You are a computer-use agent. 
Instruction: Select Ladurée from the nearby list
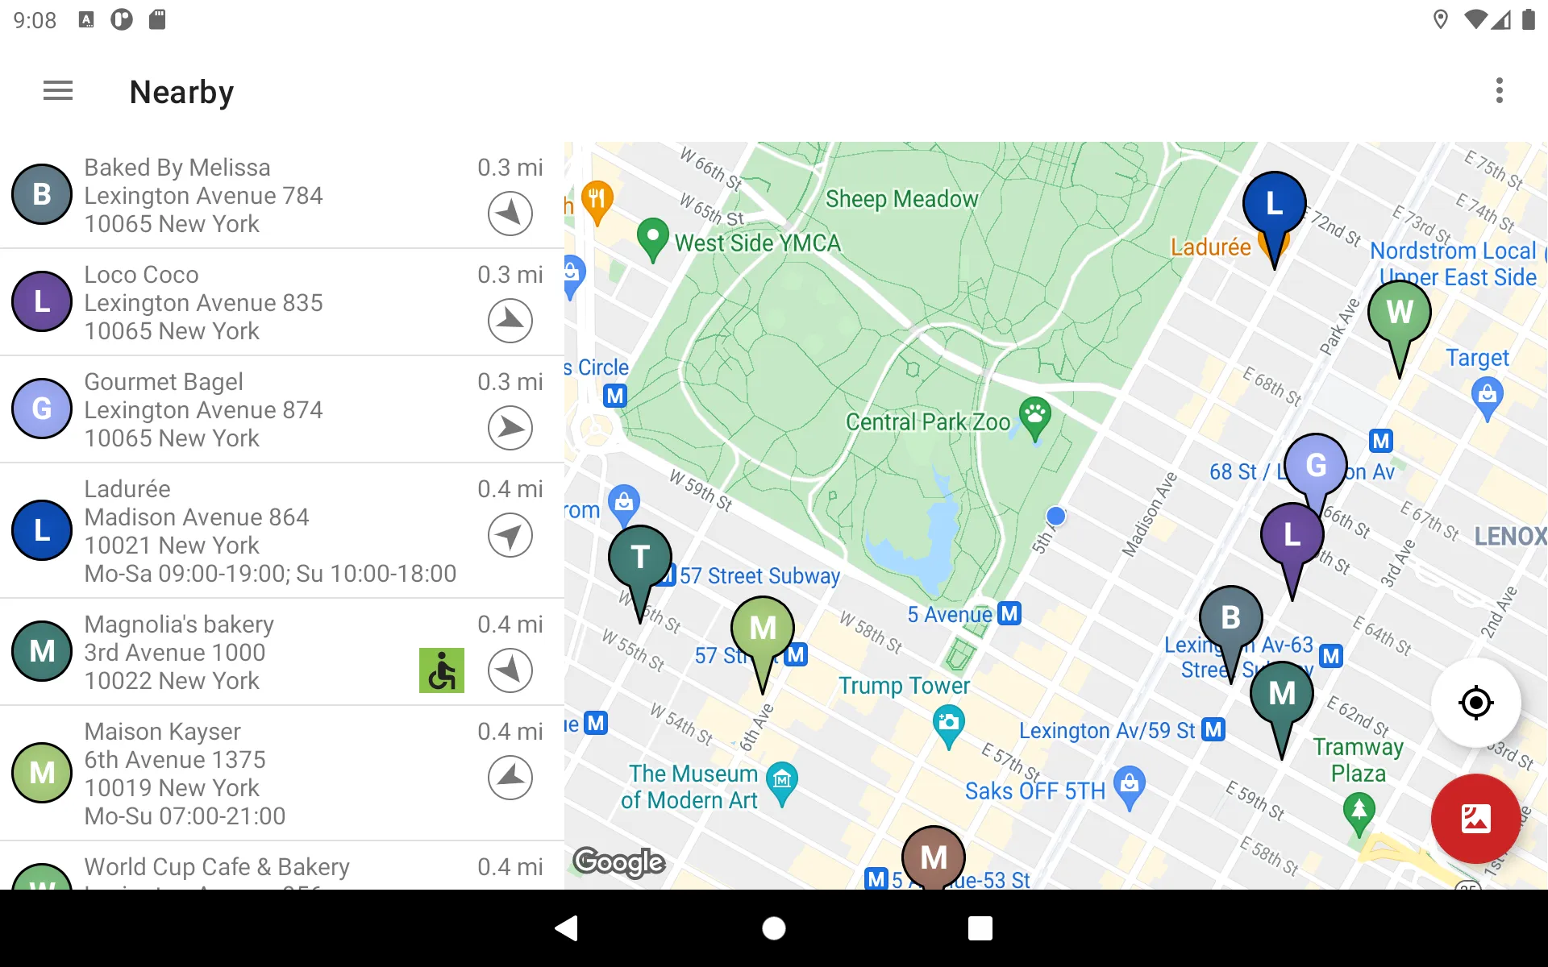(282, 530)
